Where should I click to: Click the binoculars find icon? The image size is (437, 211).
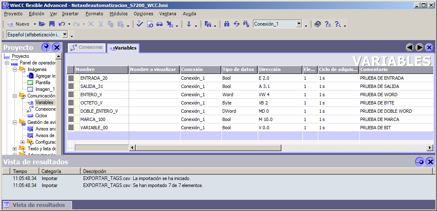227,24
